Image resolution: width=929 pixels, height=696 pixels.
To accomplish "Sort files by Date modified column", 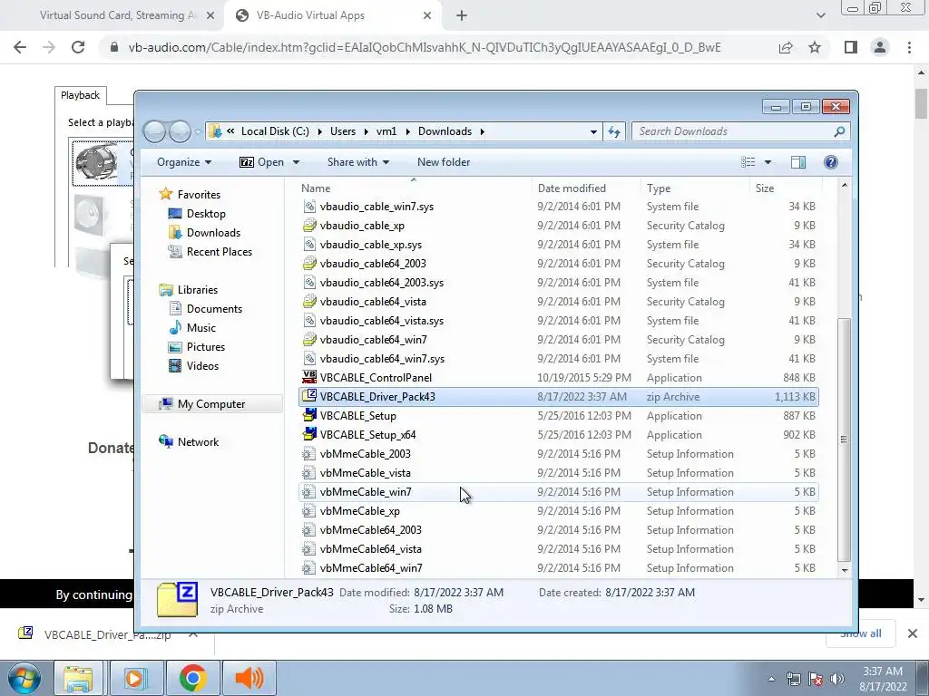I will click(x=586, y=188).
